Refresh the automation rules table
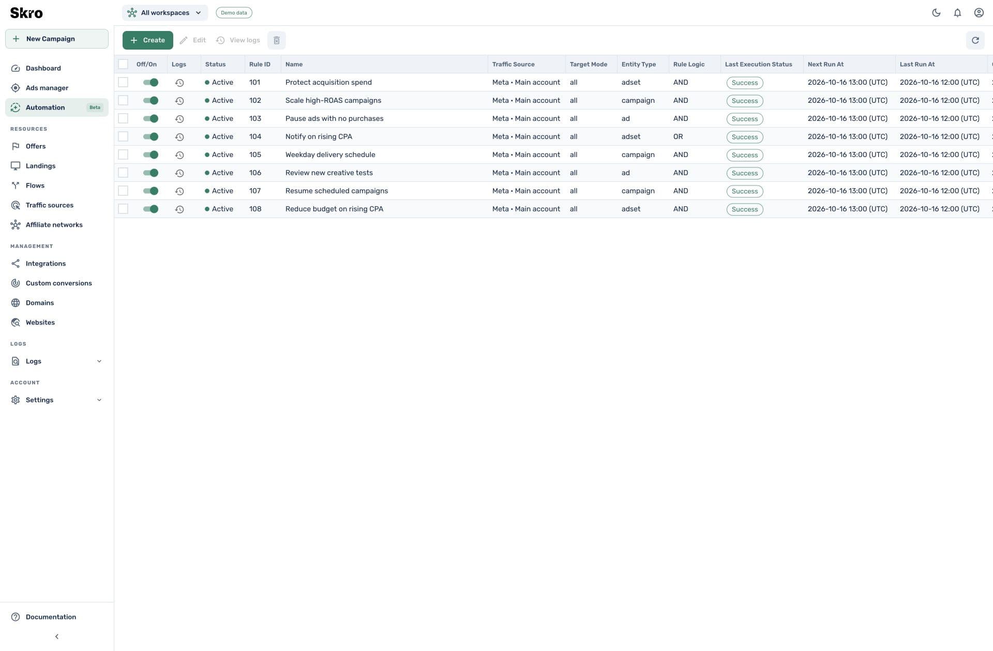This screenshot has height=651, width=993. tap(975, 40)
